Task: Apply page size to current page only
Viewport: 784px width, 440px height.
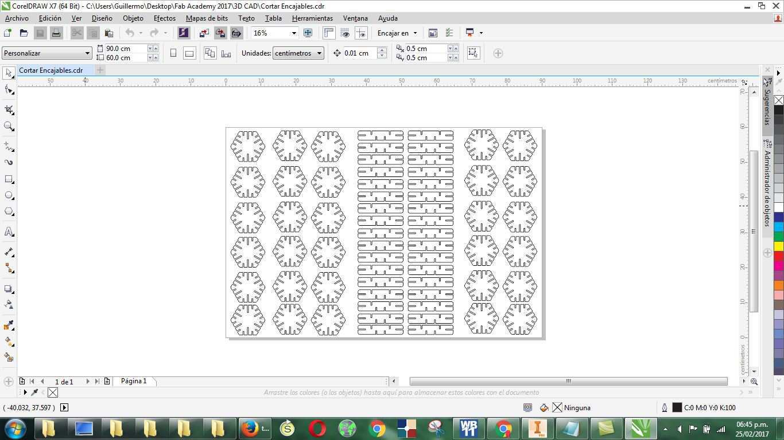Action: click(x=226, y=53)
